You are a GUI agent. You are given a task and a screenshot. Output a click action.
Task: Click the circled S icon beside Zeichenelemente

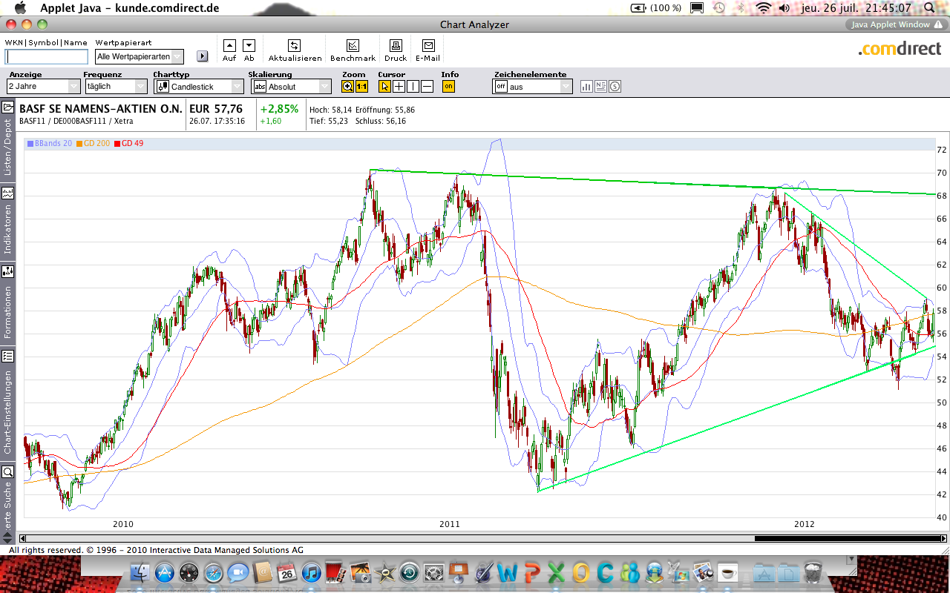[x=615, y=86]
